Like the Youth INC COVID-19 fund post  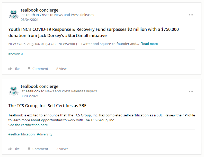tap(14, 69)
